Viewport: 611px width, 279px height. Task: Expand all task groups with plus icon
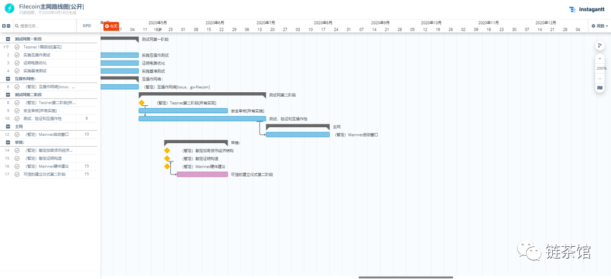[x=4, y=26]
